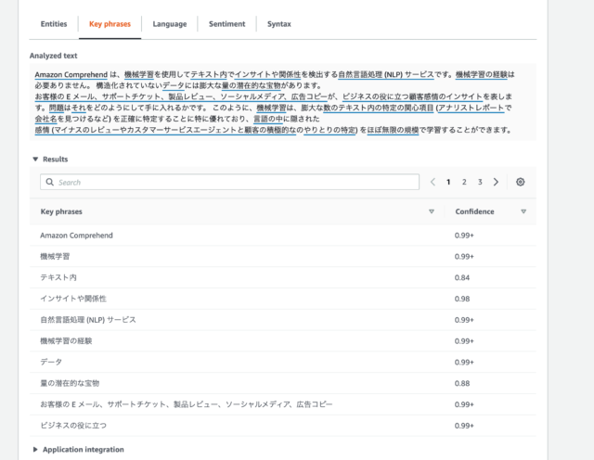Jump to results page 3

[x=480, y=183]
